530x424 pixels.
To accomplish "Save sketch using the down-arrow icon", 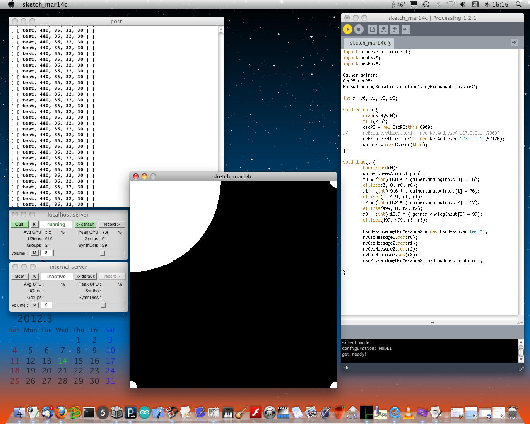I will pos(395,29).
